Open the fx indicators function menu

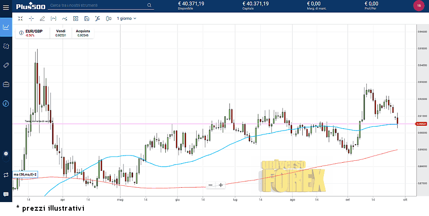[x=97, y=19]
